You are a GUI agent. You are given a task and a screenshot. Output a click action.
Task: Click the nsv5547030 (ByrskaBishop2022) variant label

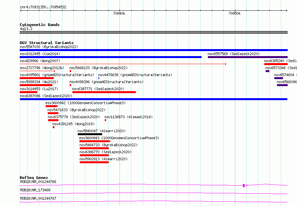click(49, 47)
